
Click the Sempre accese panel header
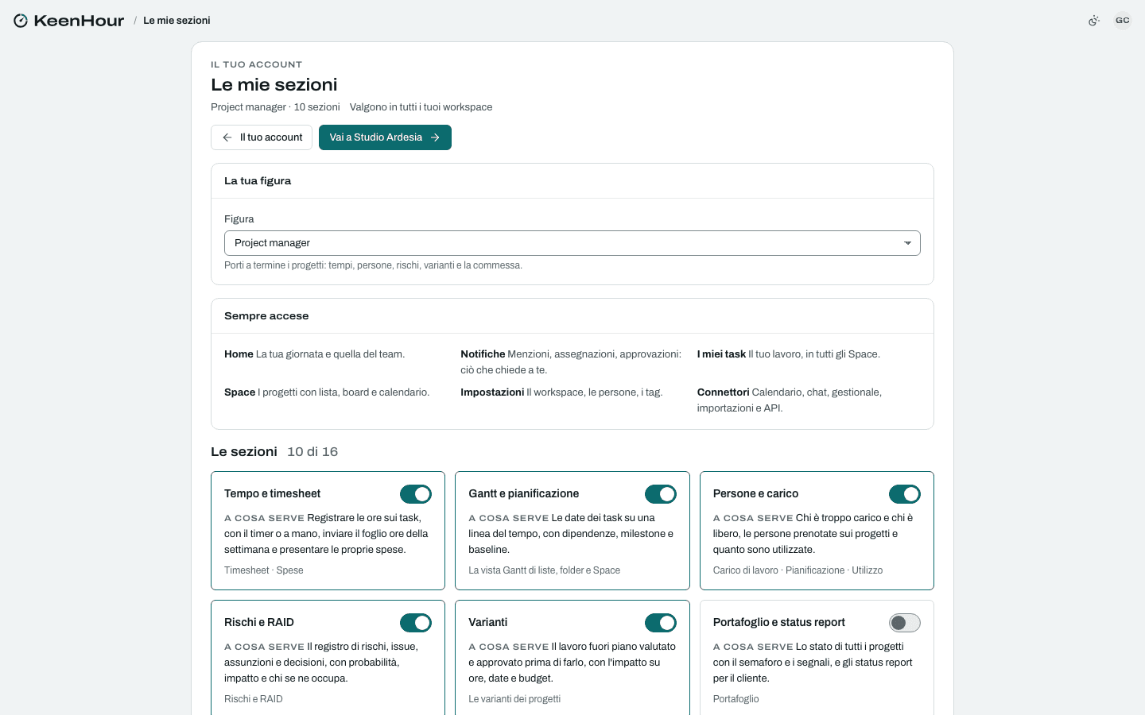[572, 316]
